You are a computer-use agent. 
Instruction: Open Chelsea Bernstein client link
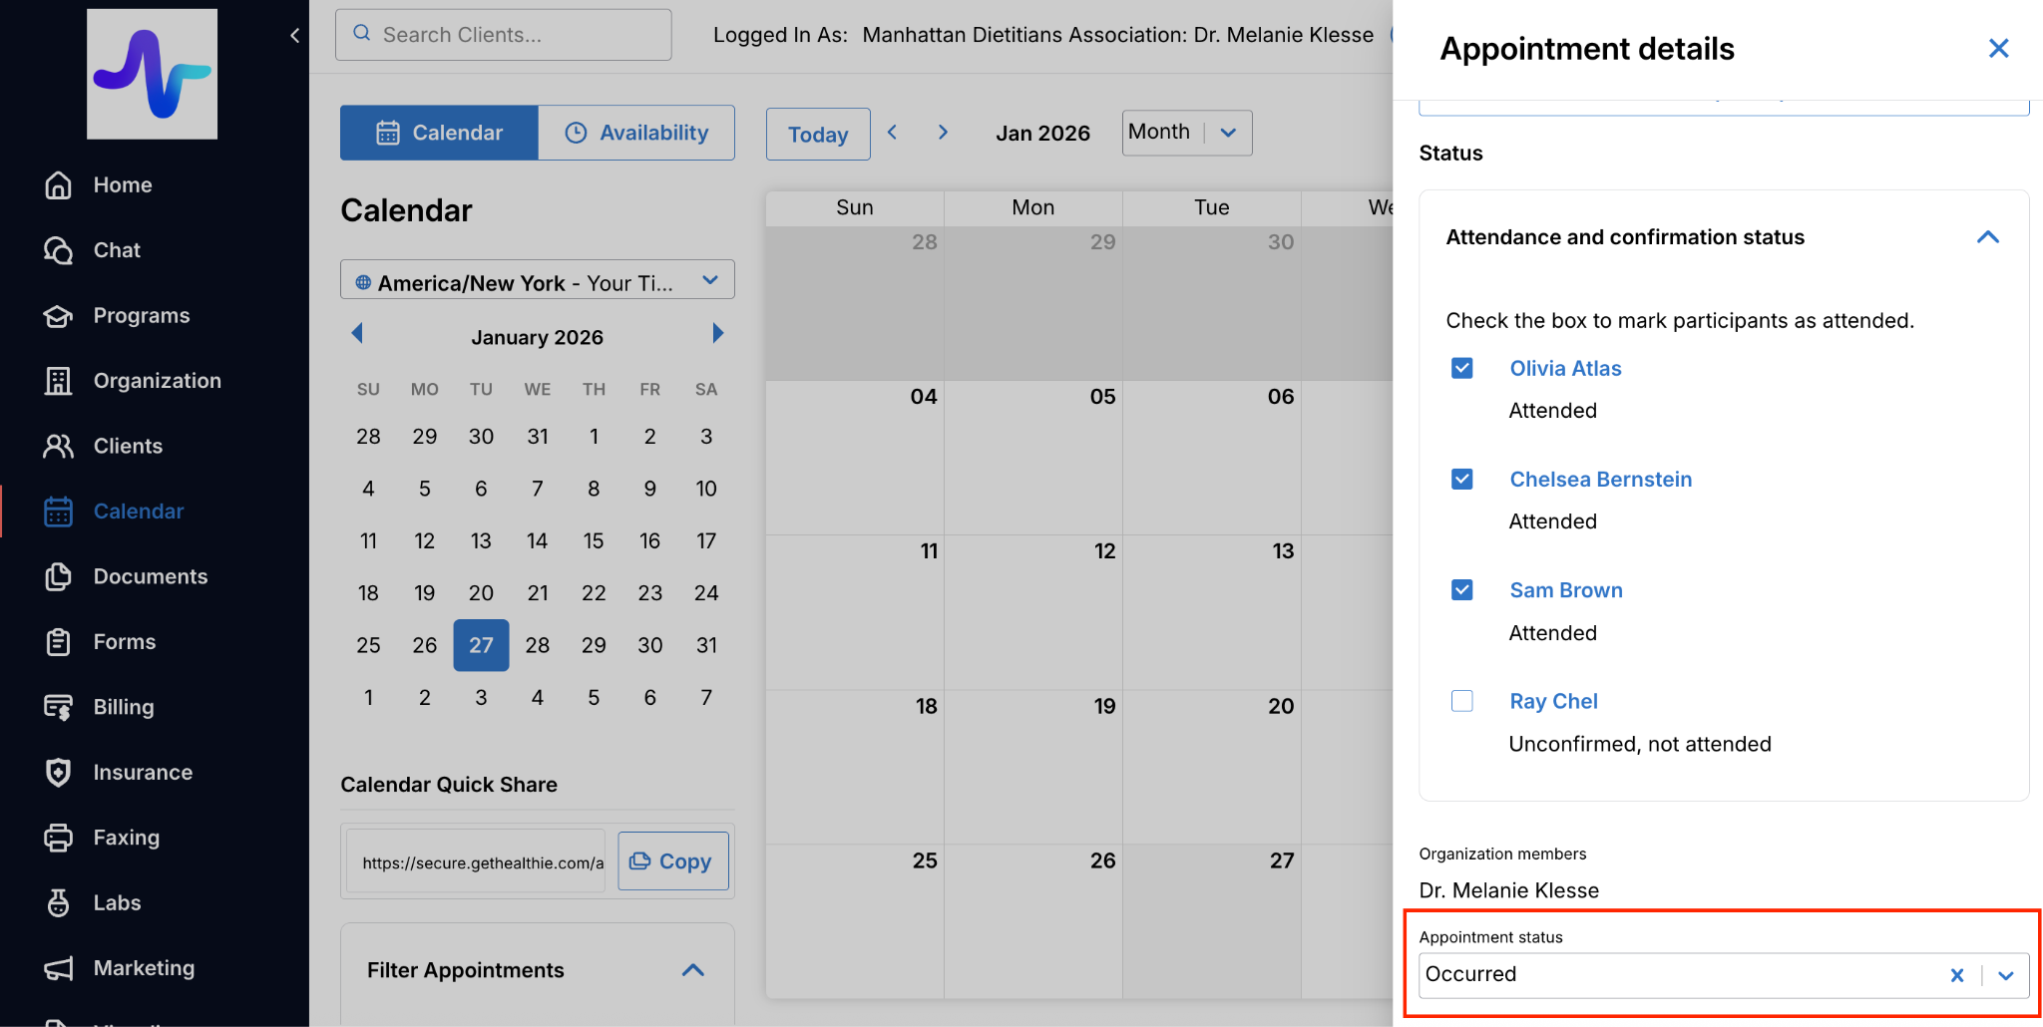pos(1600,479)
